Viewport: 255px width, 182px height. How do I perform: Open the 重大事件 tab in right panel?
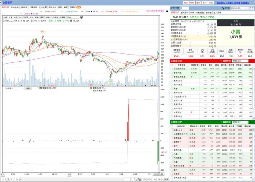point(184,12)
